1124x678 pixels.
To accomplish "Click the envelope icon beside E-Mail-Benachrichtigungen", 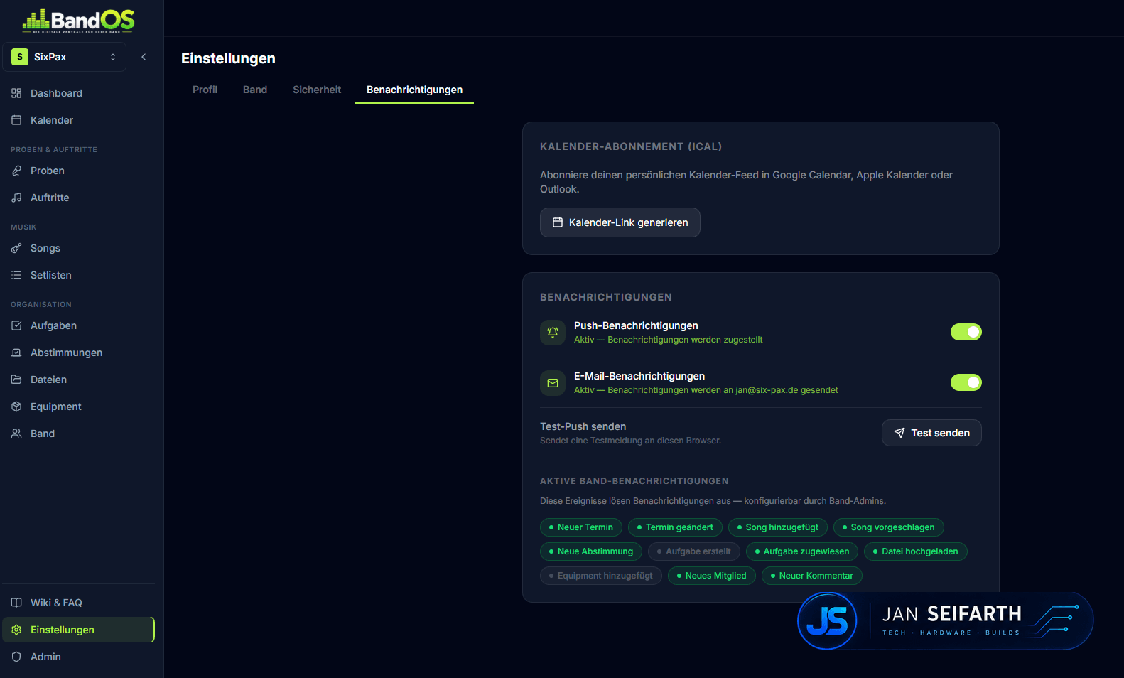I will [x=553, y=382].
